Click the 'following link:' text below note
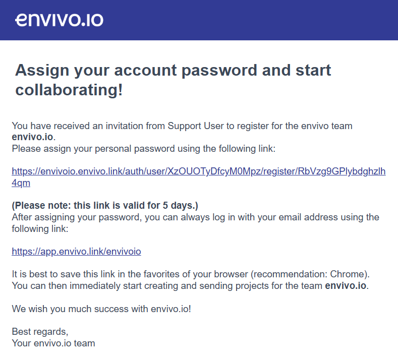 [x=40, y=229]
